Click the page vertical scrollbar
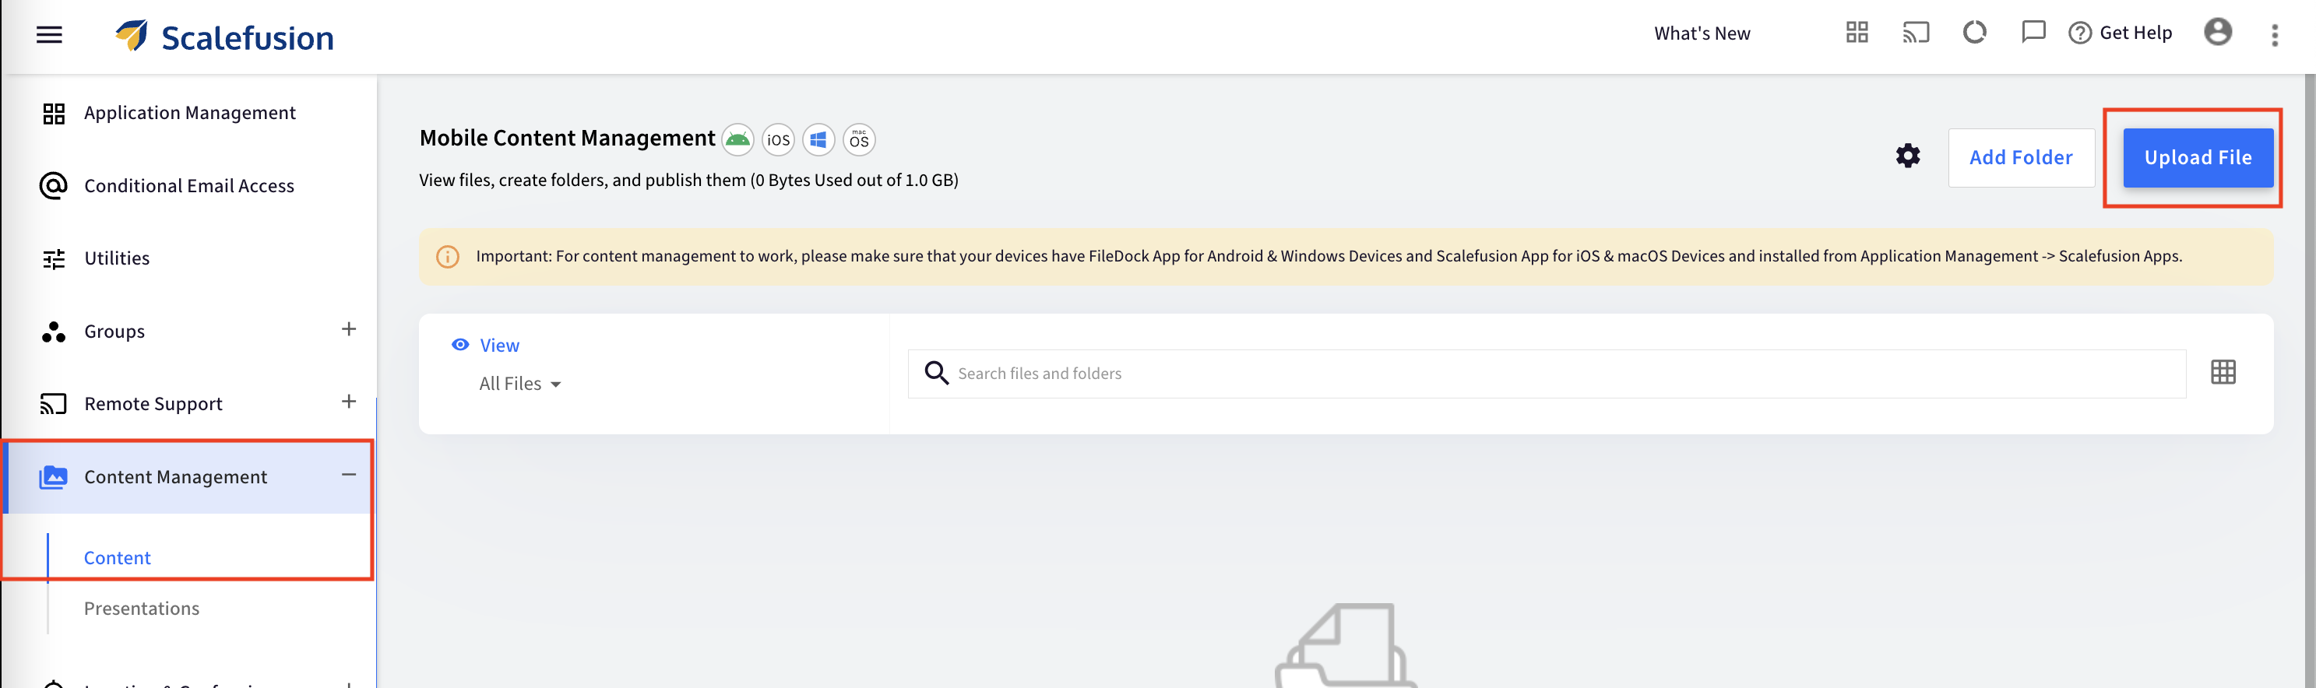2316x688 pixels. (x=2309, y=381)
